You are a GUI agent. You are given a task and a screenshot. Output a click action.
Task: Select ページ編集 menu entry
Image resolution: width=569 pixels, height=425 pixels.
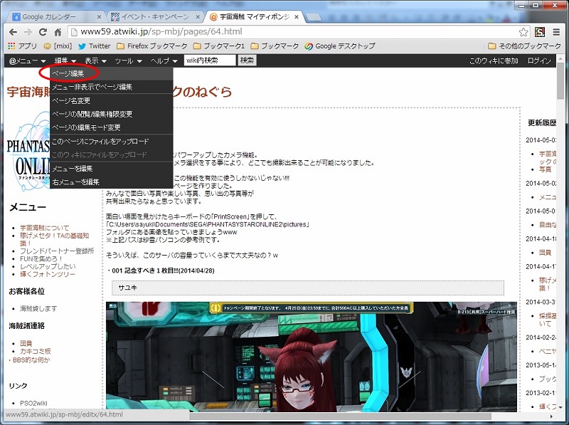click(112, 73)
